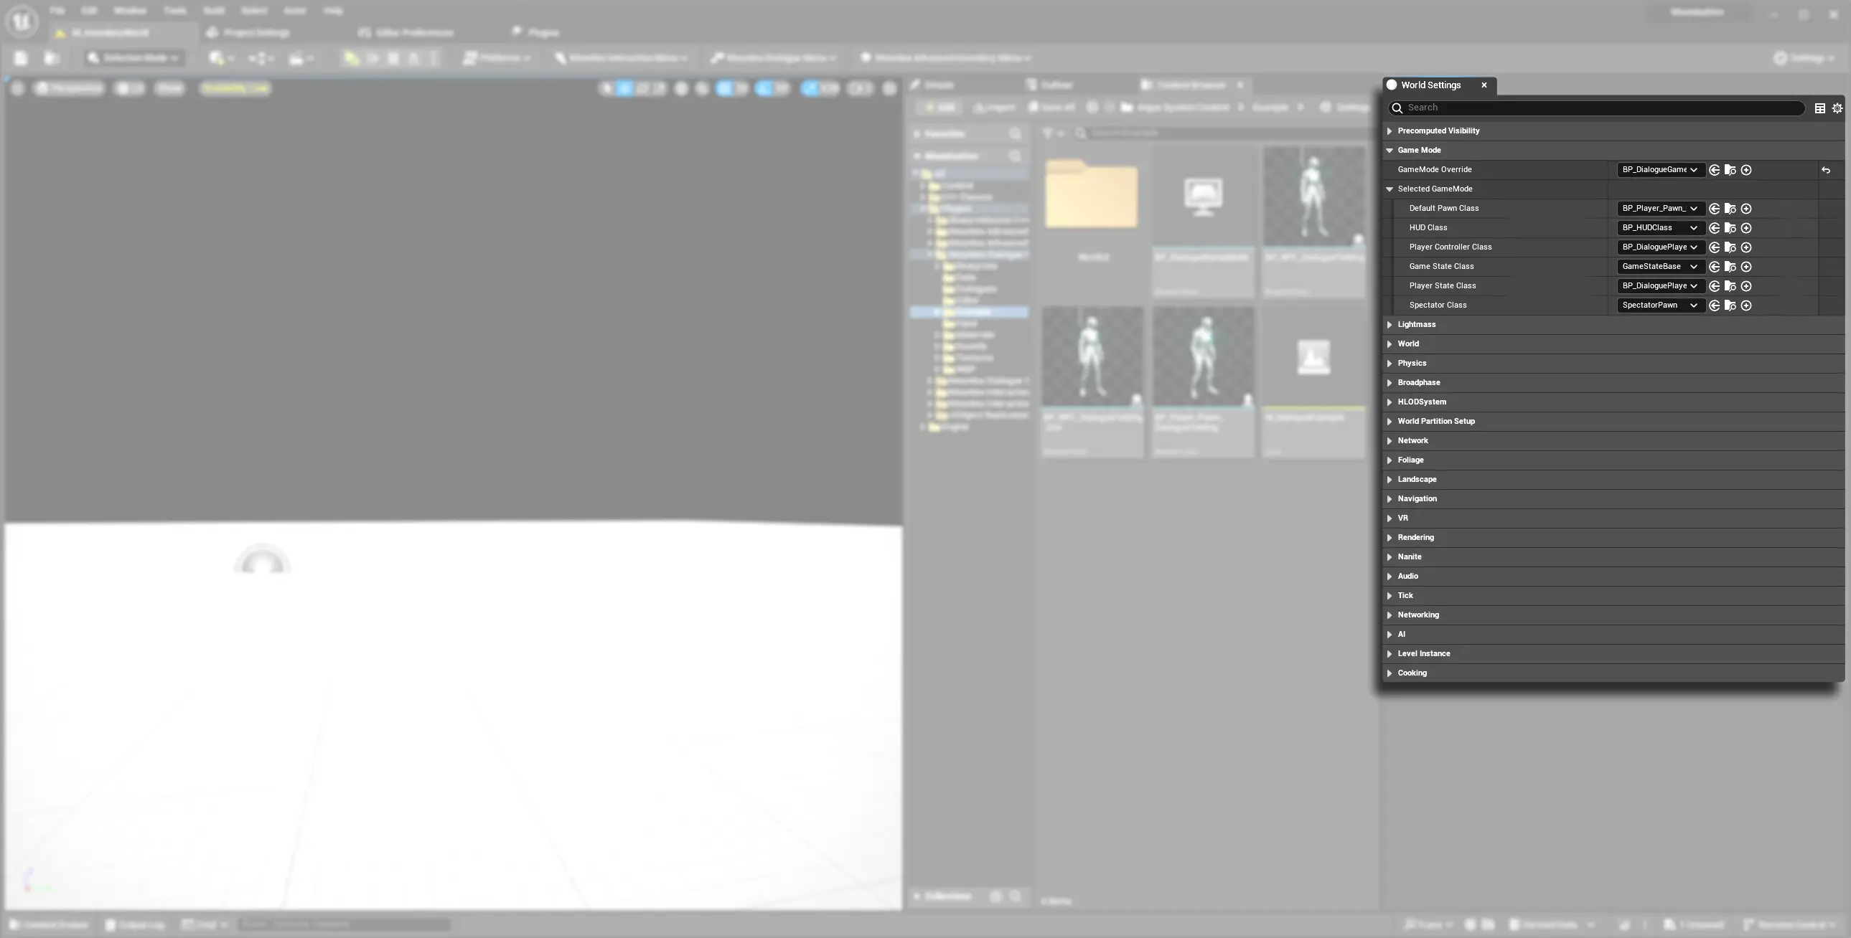Image resolution: width=1851 pixels, height=938 pixels.
Task: Expand the World Partition Setup section
Action: [1389, 422]
